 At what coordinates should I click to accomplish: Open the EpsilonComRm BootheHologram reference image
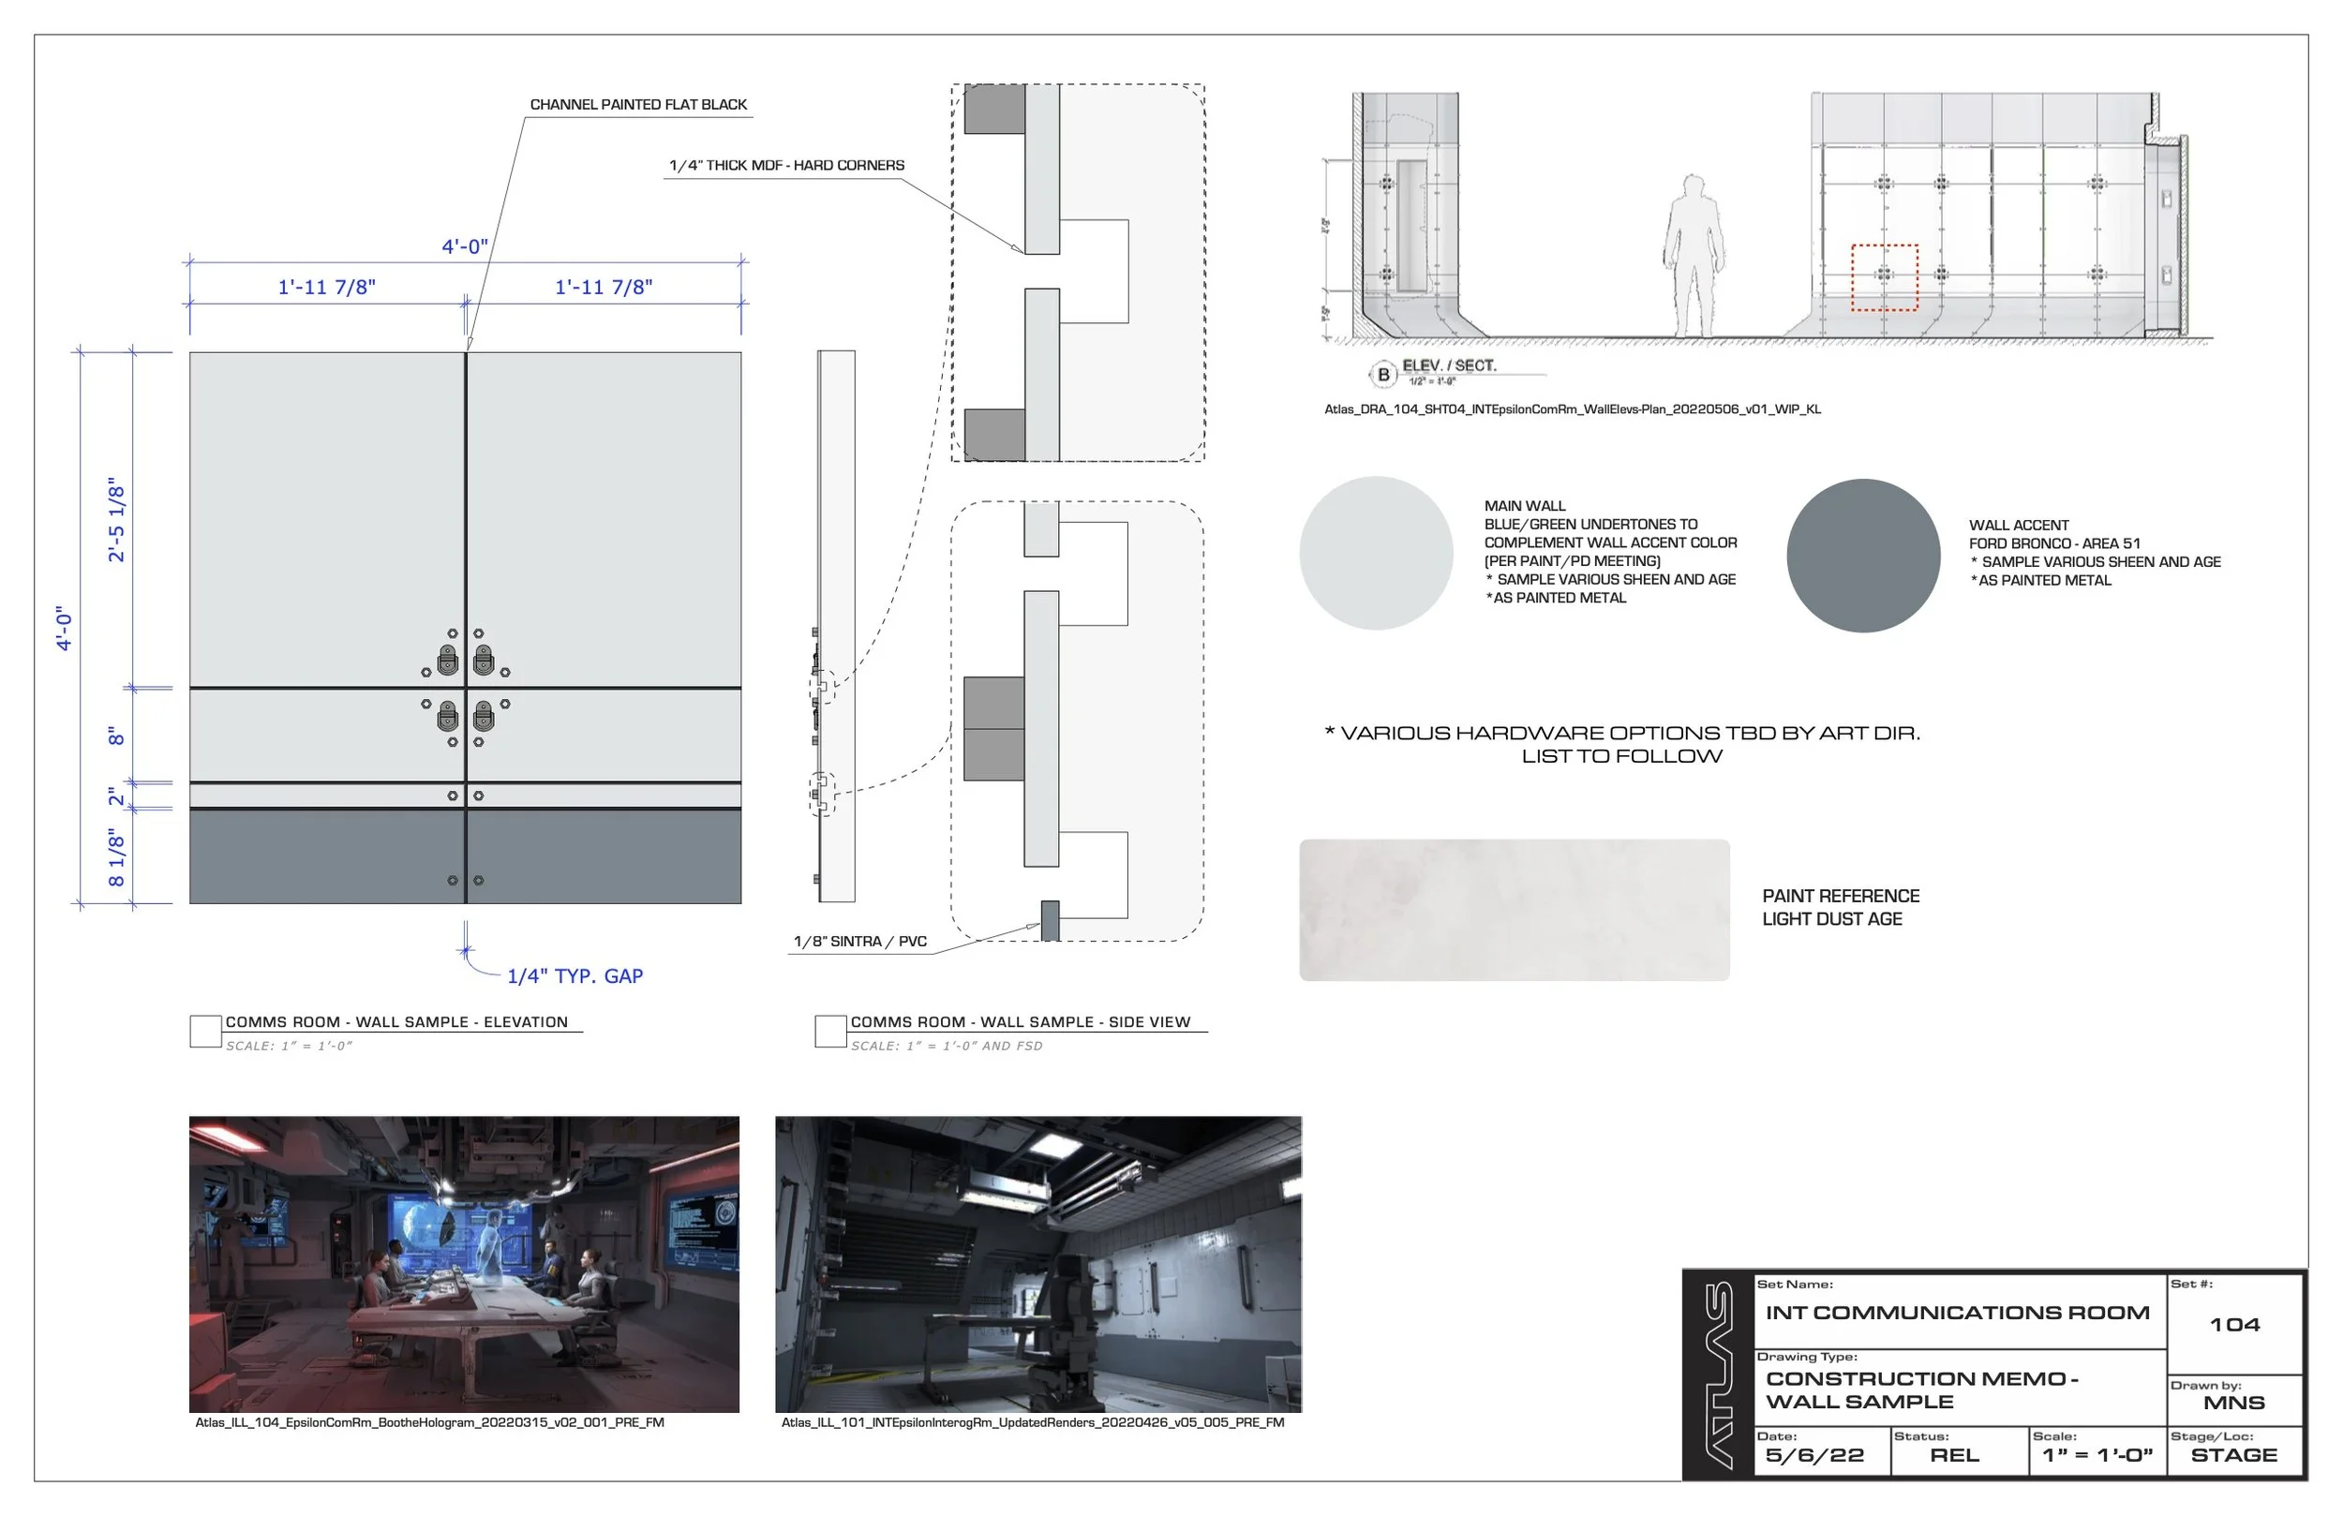point(465,1264)
